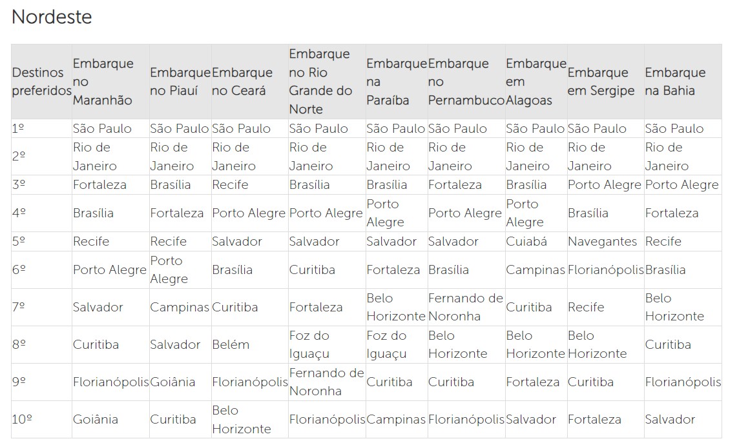Click Fernando de Noronha in Pernambuco column
The width and height of the screenshot is (748, 441).
point(466,307)
